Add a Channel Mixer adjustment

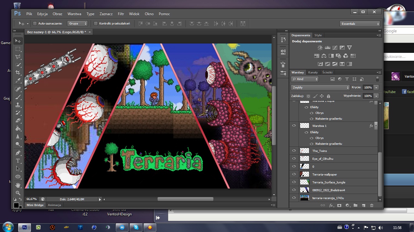tap(346, 56)
